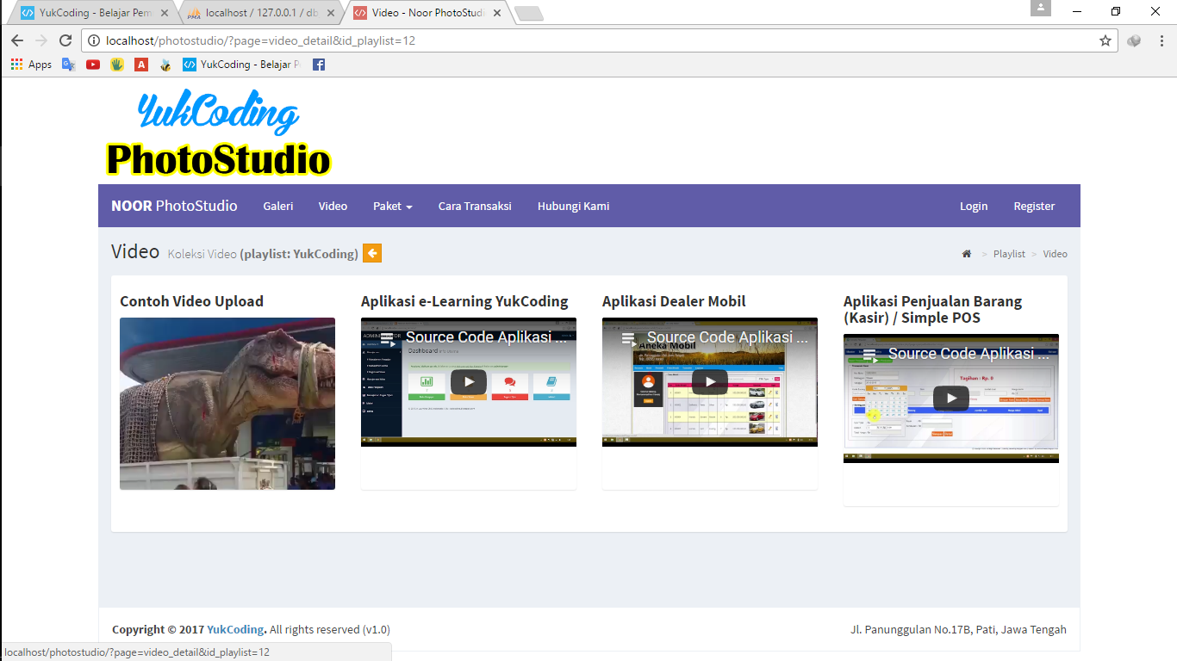The height and width of the screenshot is (661, 1177).
Task: Select Cara Transaksi from the navigation menu
Action: [x=475, y=206]
